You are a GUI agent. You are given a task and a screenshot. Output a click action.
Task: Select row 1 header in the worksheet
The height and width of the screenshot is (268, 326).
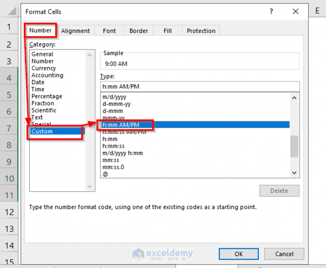9,27
